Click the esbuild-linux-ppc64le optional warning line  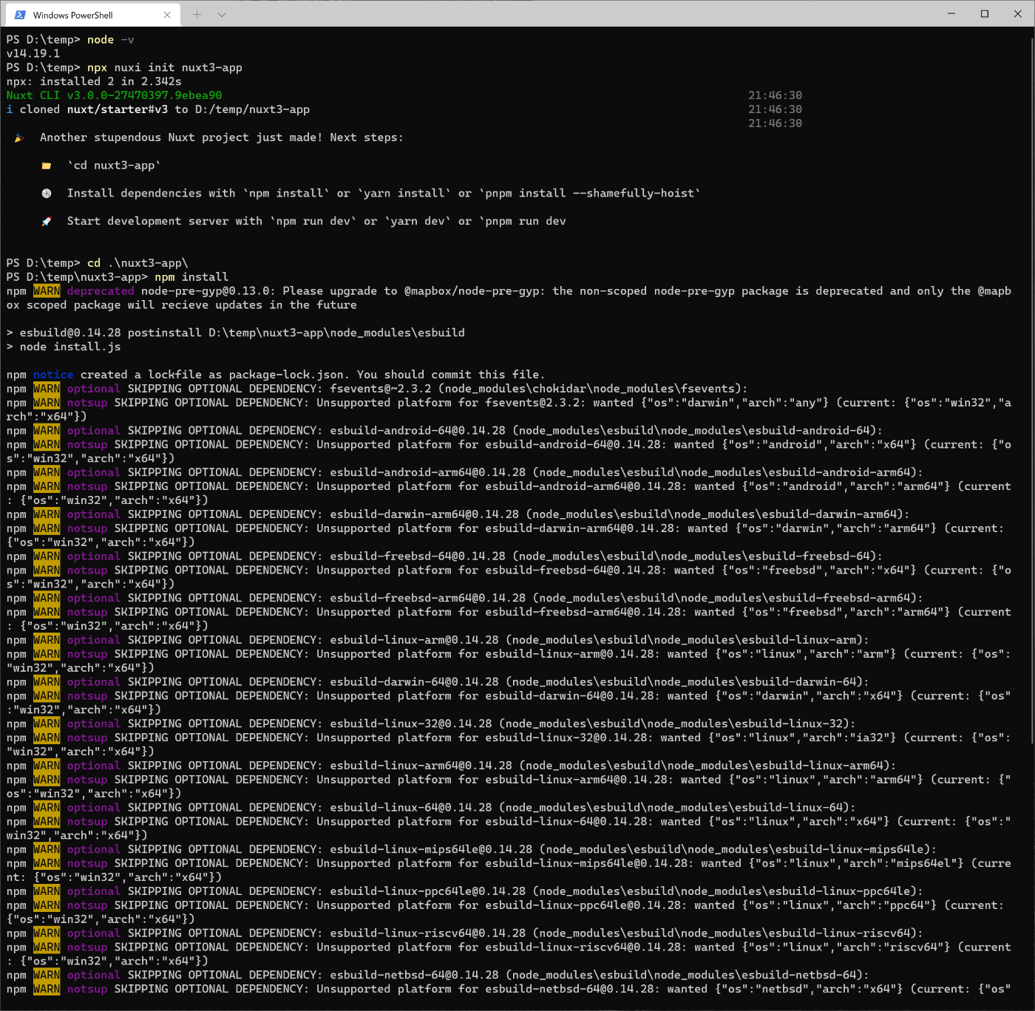[464, 892]
